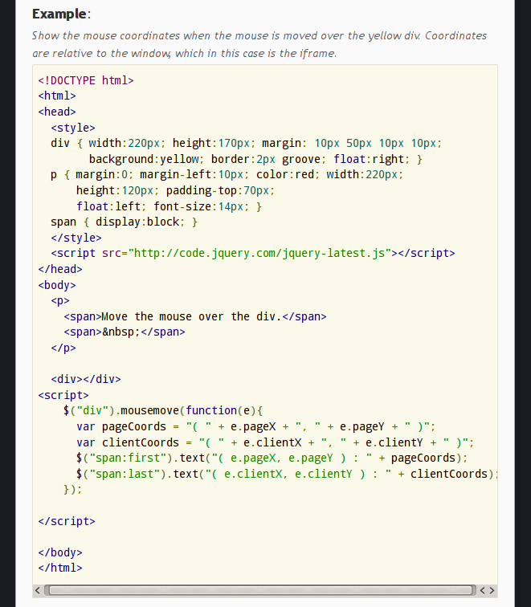Click the '<!DOCTYPE html>' line
The image size is (531, 607).
coord(86,80)
